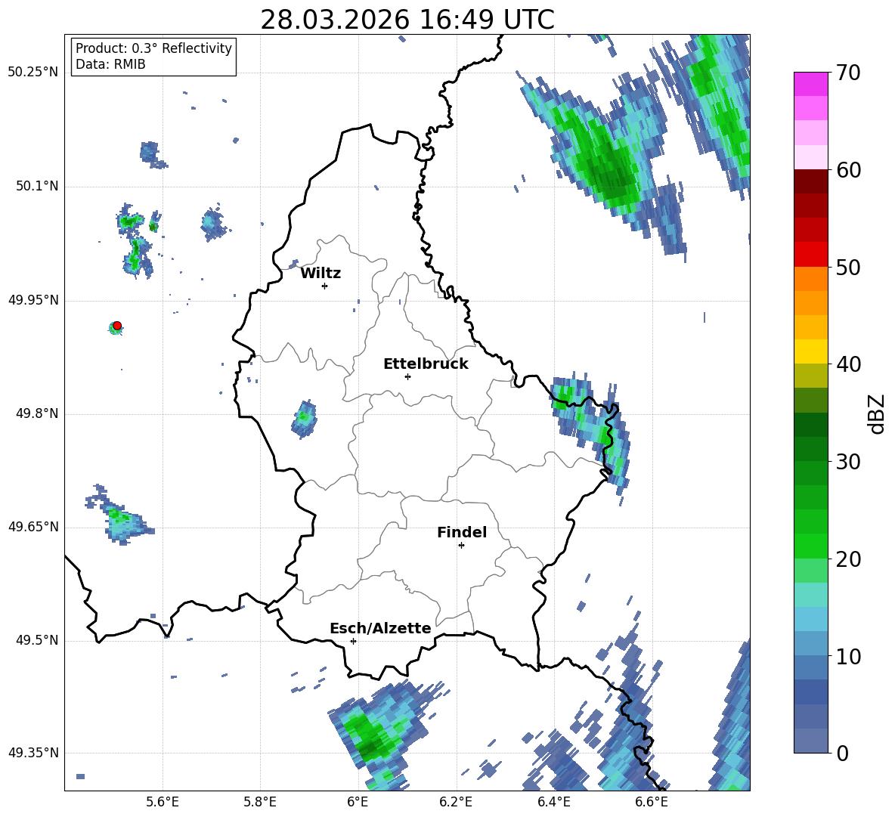Click the 49.5°N latitude label
This screenshot has width=895, height=817.
tap(37, 640)
